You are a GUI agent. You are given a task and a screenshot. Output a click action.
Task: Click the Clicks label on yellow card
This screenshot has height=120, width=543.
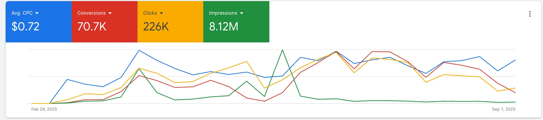(150, 13)
